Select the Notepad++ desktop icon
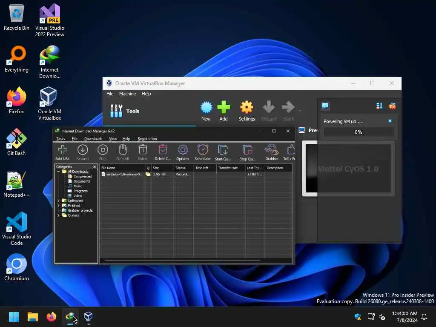The height and width of the screenshot is (327, 436). (17, 184)
